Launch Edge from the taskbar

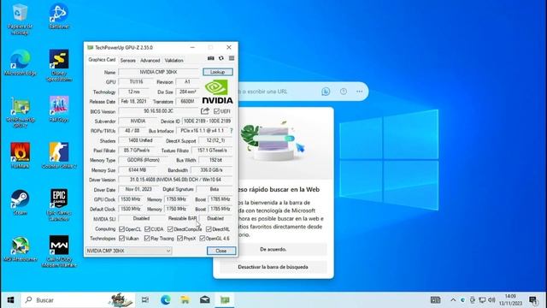click(x=166, y=300)
